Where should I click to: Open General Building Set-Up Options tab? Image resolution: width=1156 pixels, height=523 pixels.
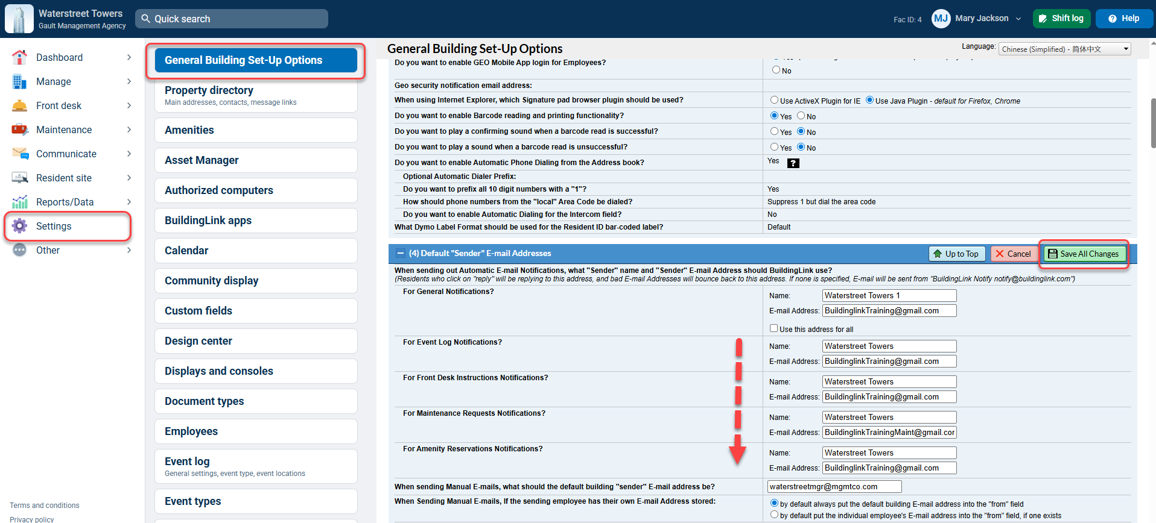pyautogui.click(x=256, y=60)
